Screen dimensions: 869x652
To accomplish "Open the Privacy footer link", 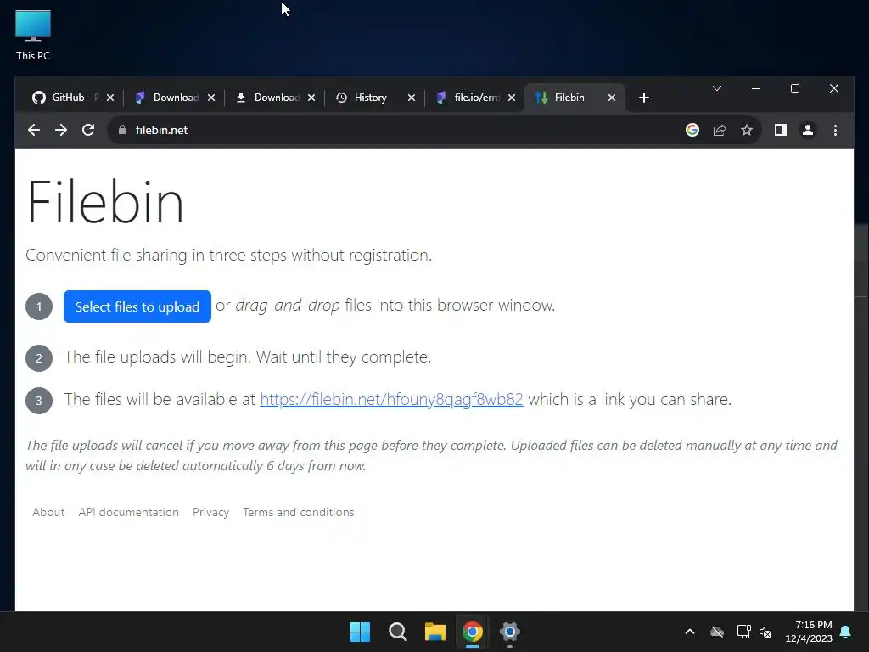I will point(210,512).
